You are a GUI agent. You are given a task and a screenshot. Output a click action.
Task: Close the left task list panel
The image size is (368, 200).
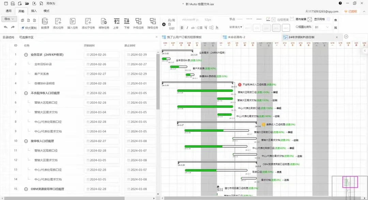click(156, 37)
